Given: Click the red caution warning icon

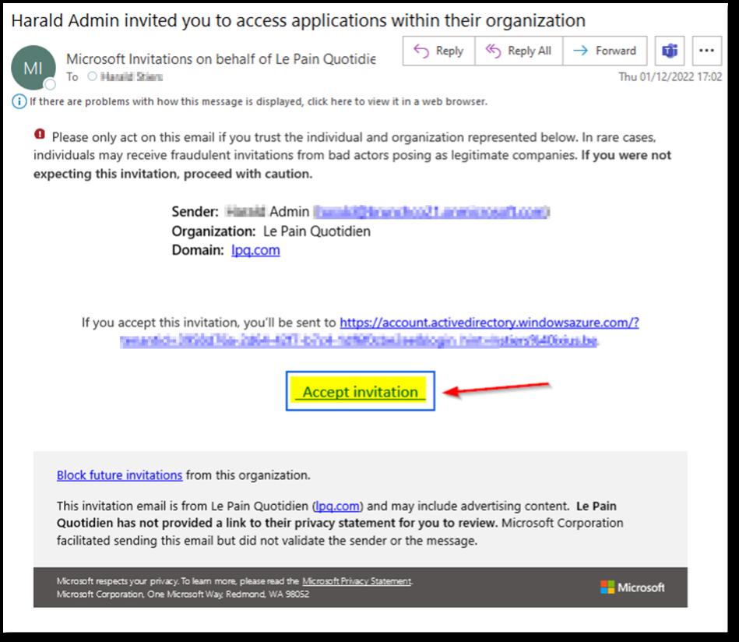Looking at the screenshot, I should [40, 135].
